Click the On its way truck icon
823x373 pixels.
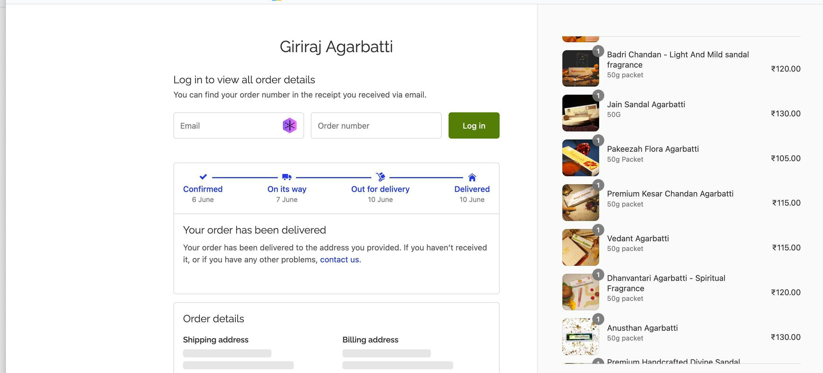coord(287,177)
